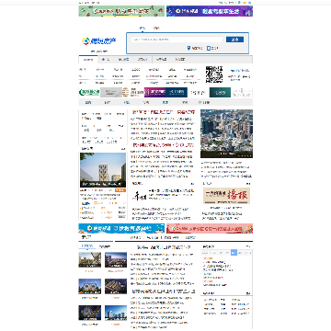
Task: Click the highlighted blue tab in the right sidebar strip
Action: (x=234, y=253)
